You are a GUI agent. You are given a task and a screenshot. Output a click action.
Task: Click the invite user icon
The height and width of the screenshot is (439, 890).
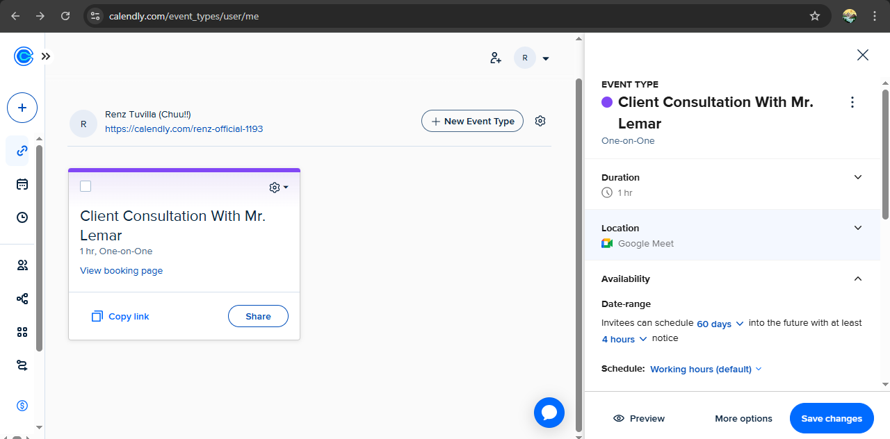(496, 58)
